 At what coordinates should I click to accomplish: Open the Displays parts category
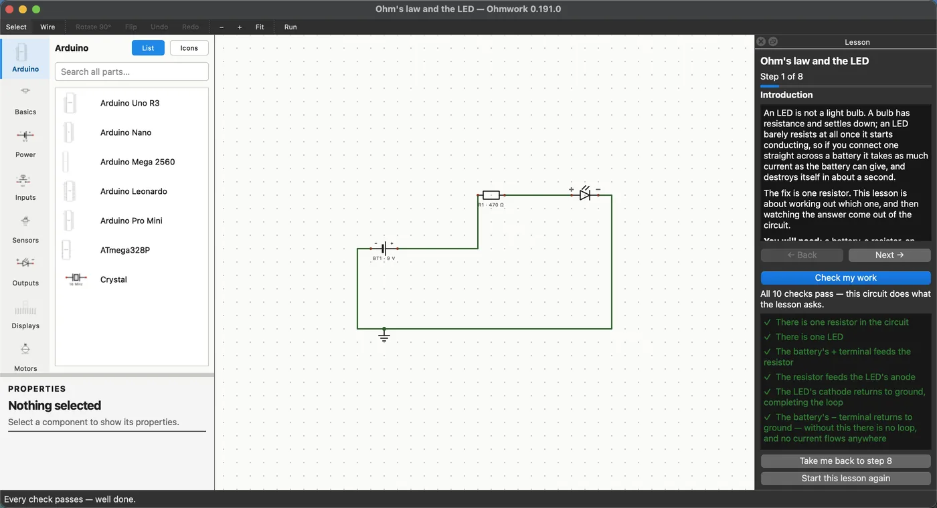click(x=25, y=315)
